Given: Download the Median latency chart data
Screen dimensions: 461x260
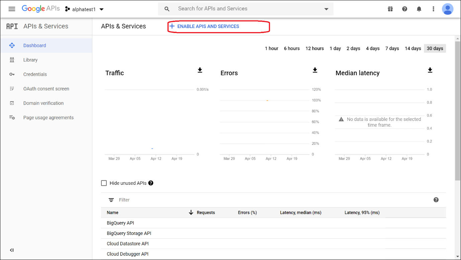Looking at the screenshot, I should 430,70.
